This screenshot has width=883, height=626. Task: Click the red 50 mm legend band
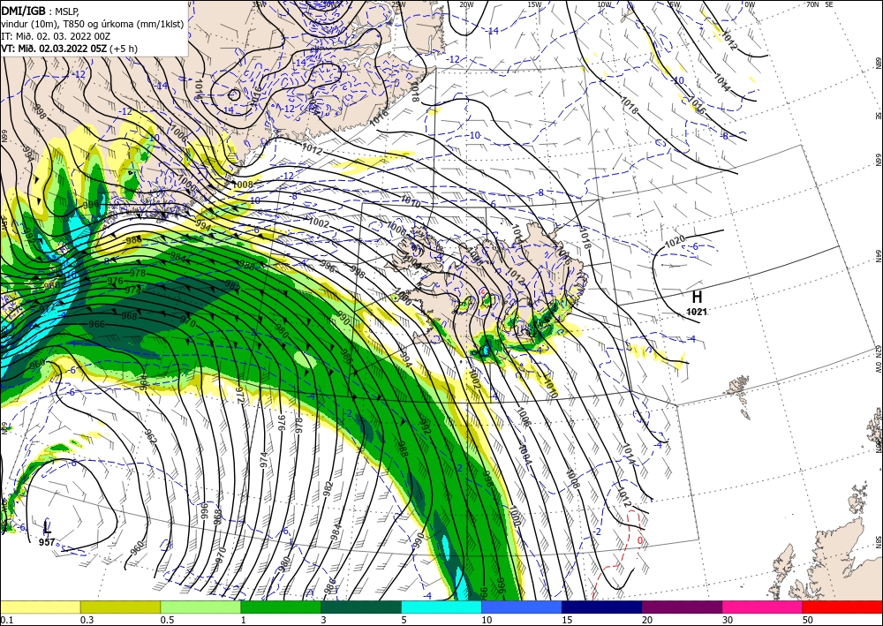click(842, 607)
